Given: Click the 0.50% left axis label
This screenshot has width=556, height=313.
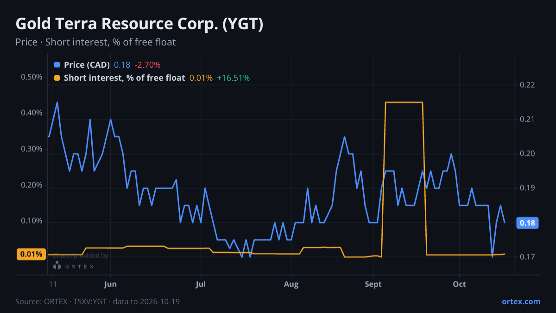Looking at the screenshot, I should (32, 77).
